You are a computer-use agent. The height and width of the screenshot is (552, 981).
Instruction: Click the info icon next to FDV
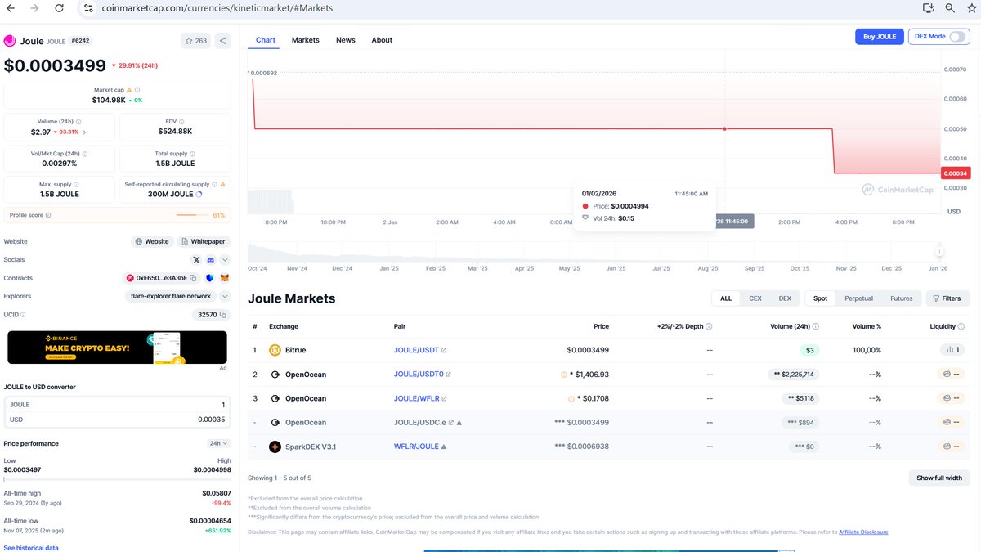[181, 122]
